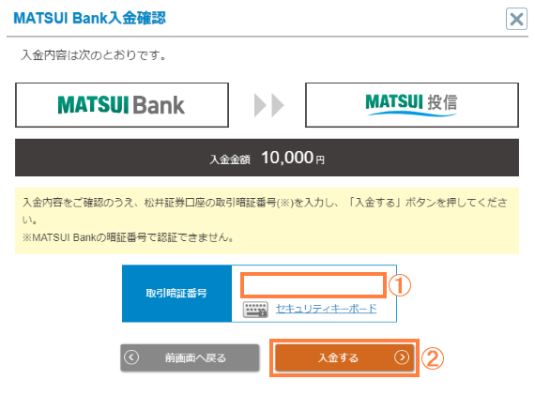535x395 pixels.
Task: Click the 入金する button
Action: click(x=344, y=357)
